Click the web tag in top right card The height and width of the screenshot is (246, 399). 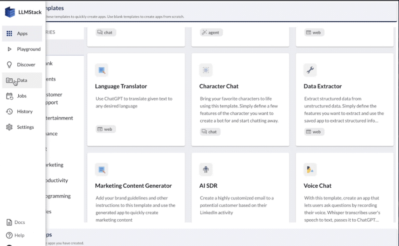tap(314, 32)
